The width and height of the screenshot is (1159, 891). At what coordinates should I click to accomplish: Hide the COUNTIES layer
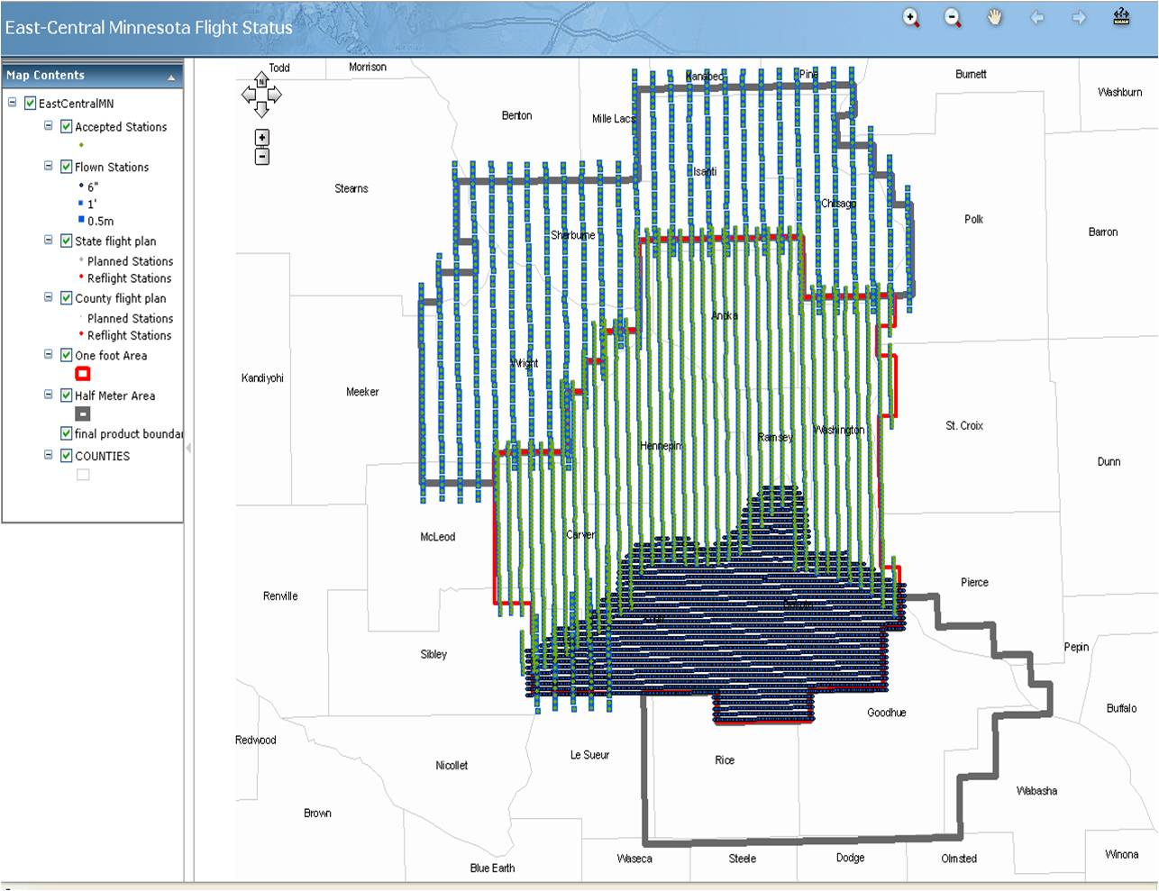click(x=66, y=456)
